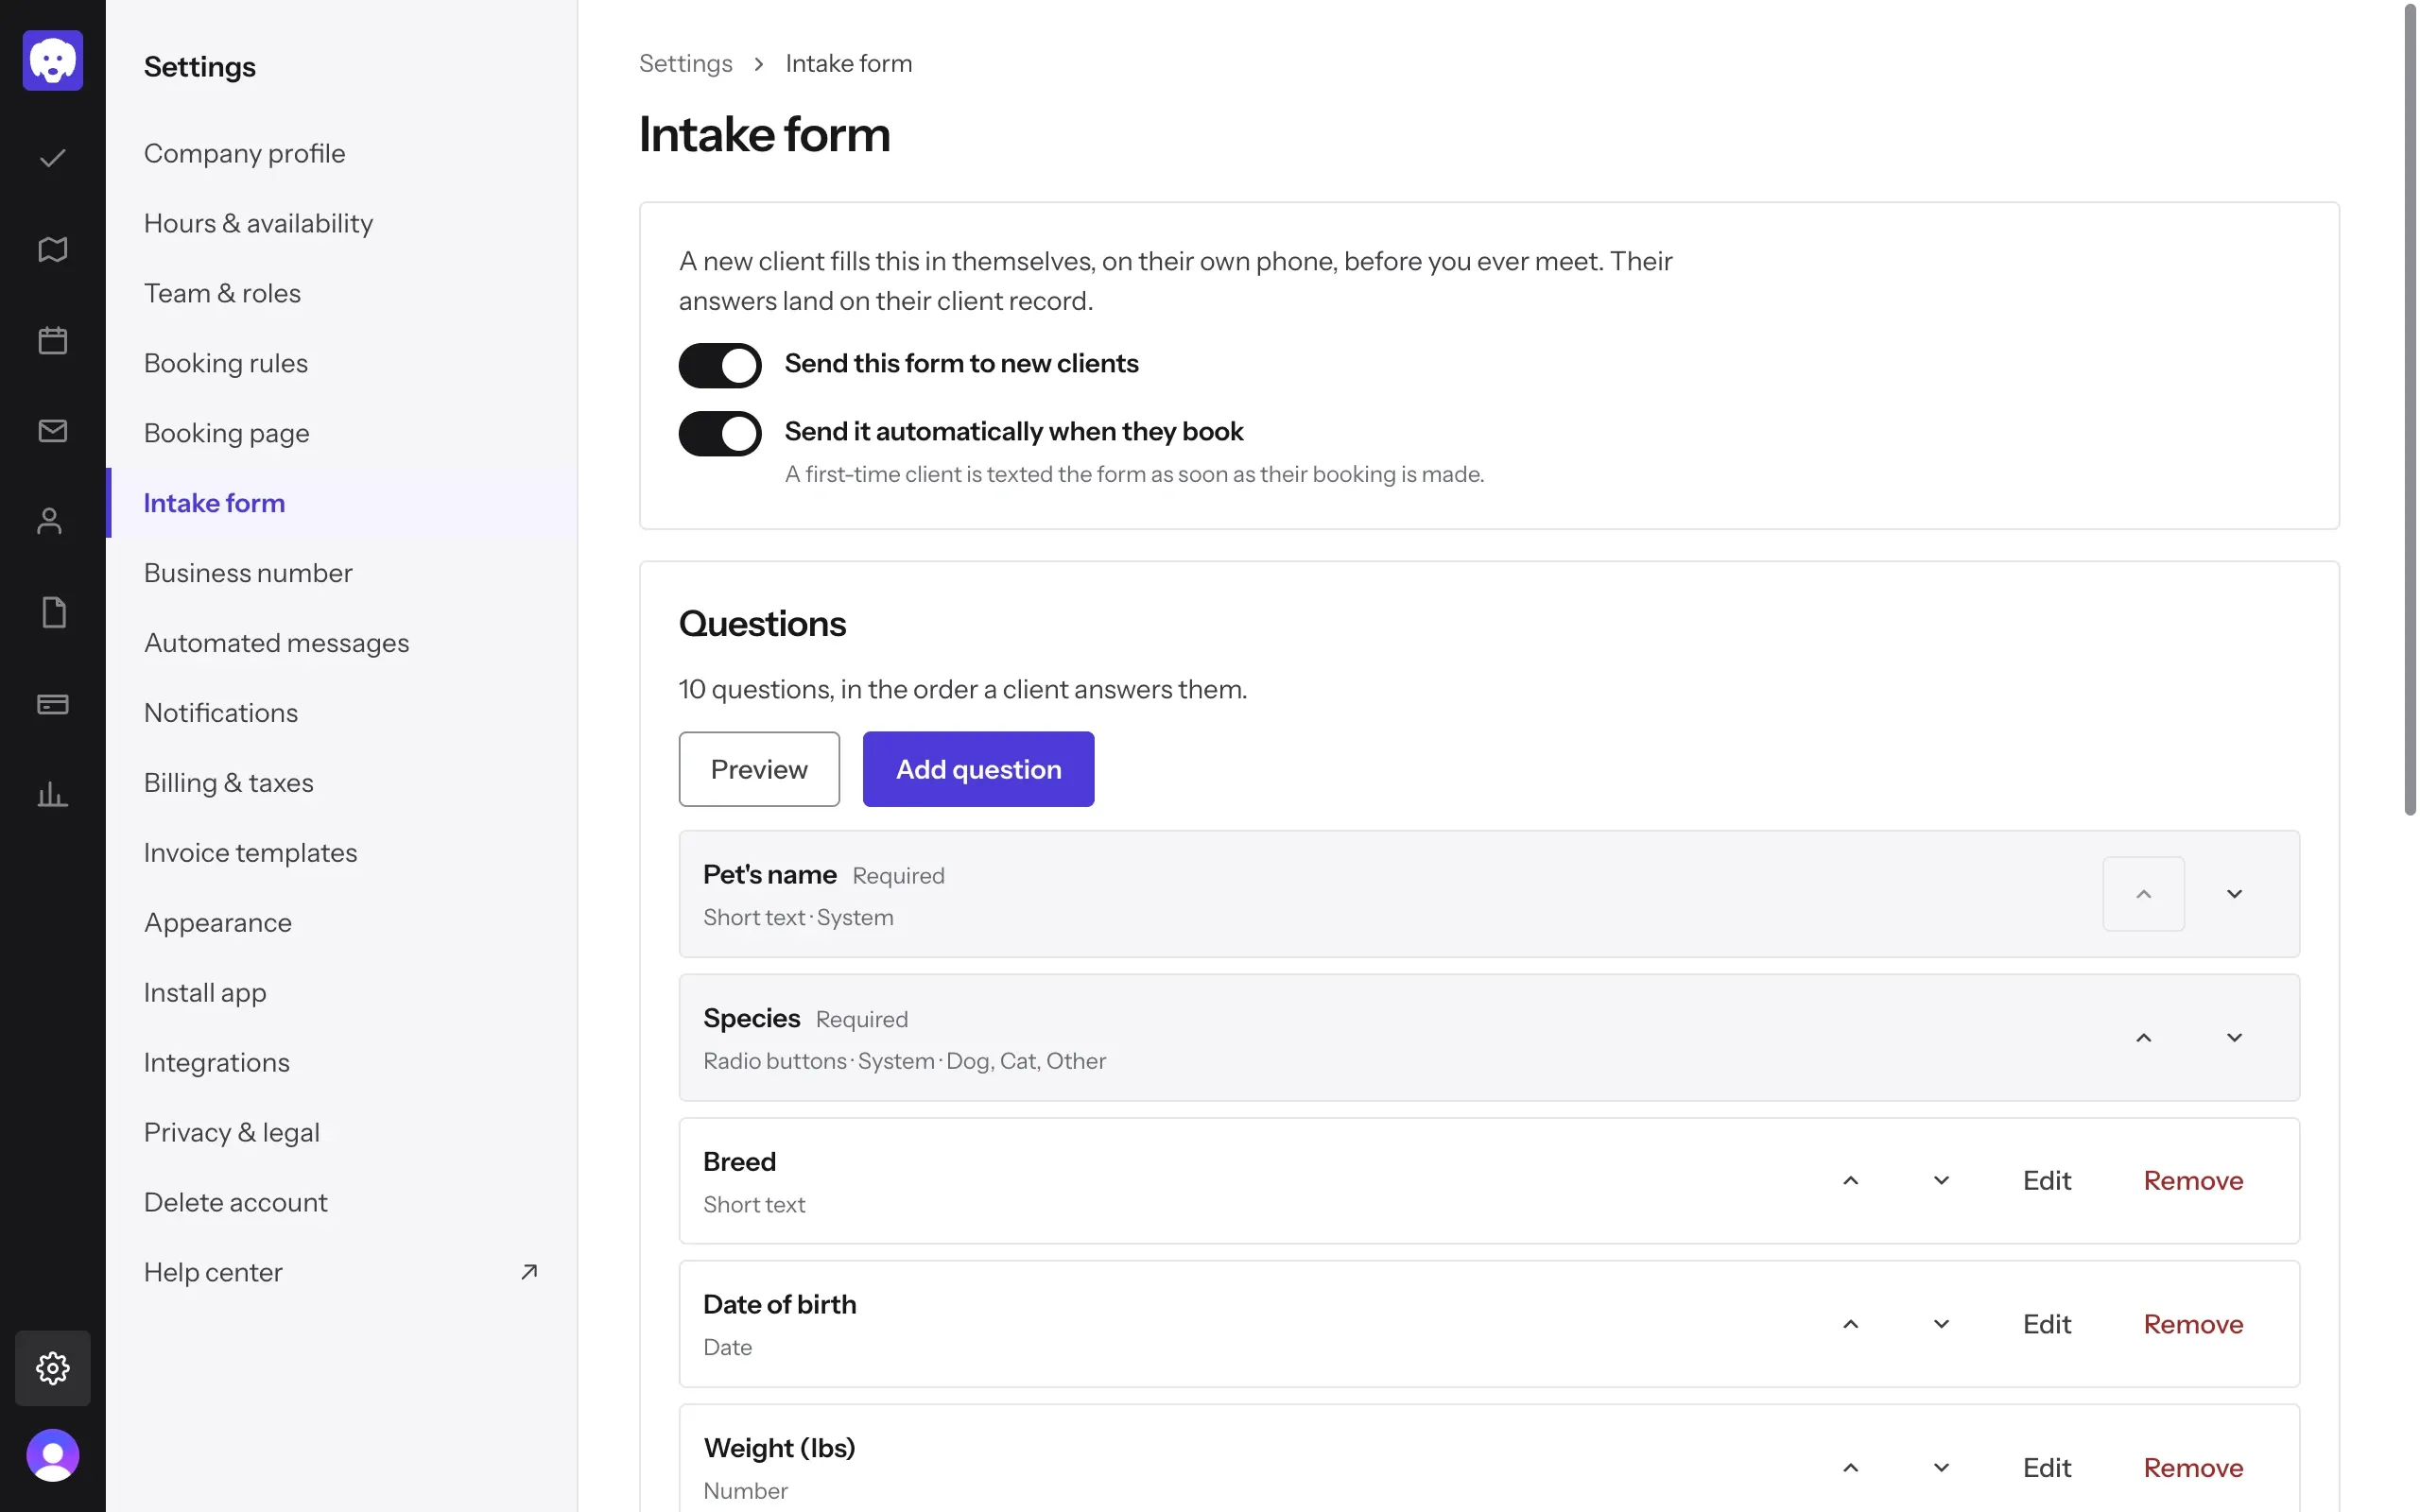Open the credit card payments icon
Viewport: 2420px width, 1512px height.
(x=53, y=704)
